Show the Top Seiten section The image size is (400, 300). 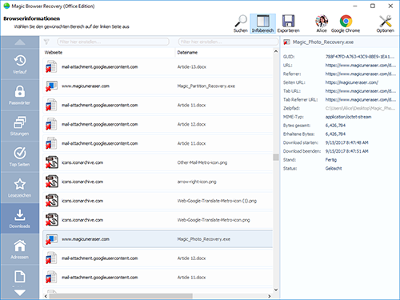(x=20, y=157)
